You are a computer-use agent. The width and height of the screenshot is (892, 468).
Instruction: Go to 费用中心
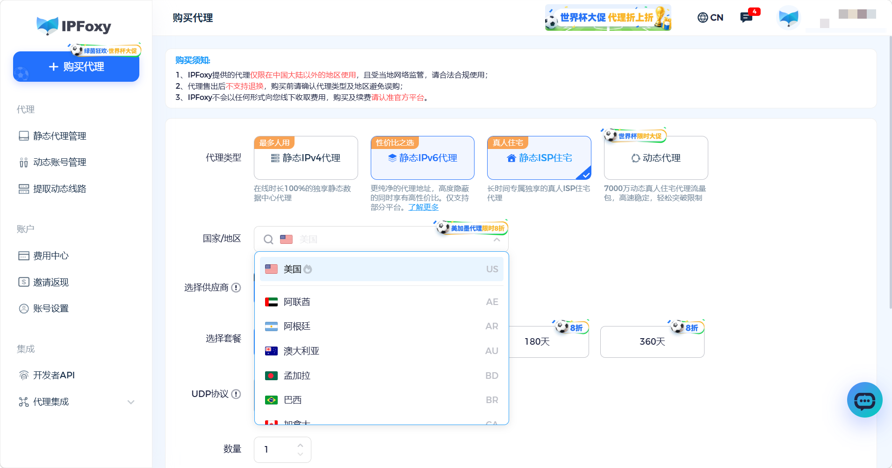[50, 255]
